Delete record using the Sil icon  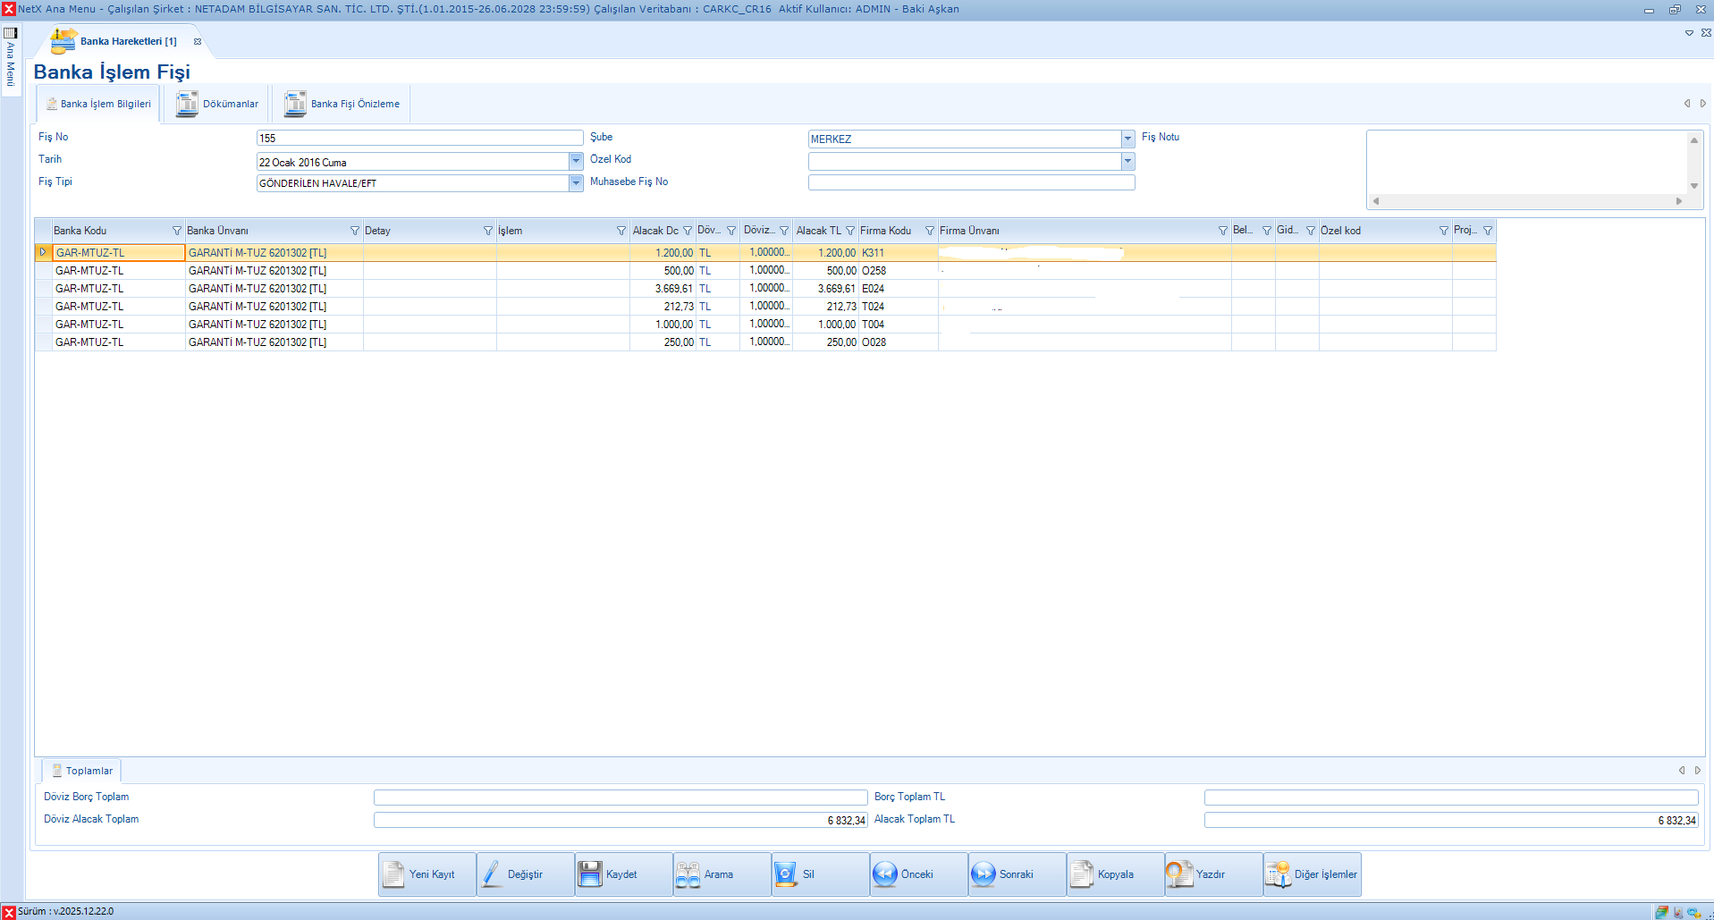tap(786, 874)
